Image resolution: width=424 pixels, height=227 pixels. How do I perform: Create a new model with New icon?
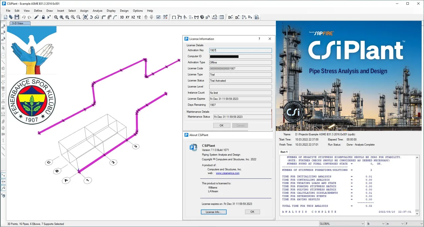tap(6, 17)
